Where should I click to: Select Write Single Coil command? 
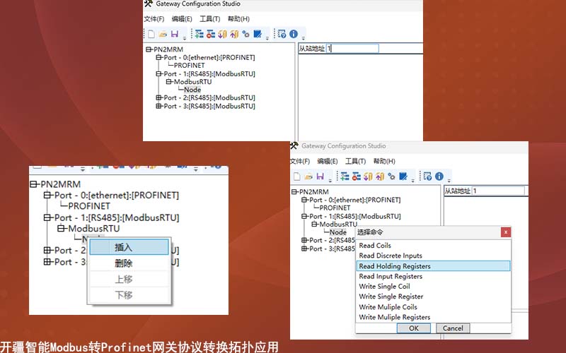tap(433, 287)
